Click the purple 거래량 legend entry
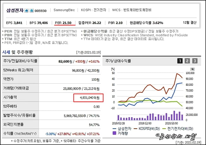This screenshot has height=145, width=206. pos(120,133)
